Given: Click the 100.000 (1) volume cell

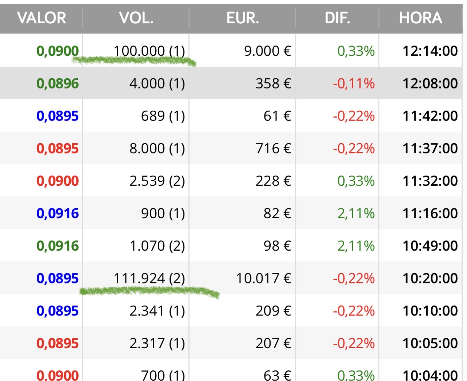Looking at the screenshot, I should [149, 51].
